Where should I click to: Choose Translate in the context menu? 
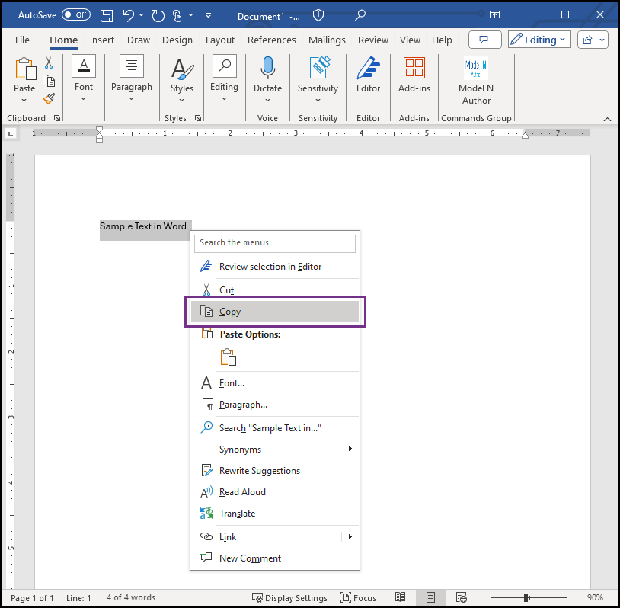click(x=275, y=514)
